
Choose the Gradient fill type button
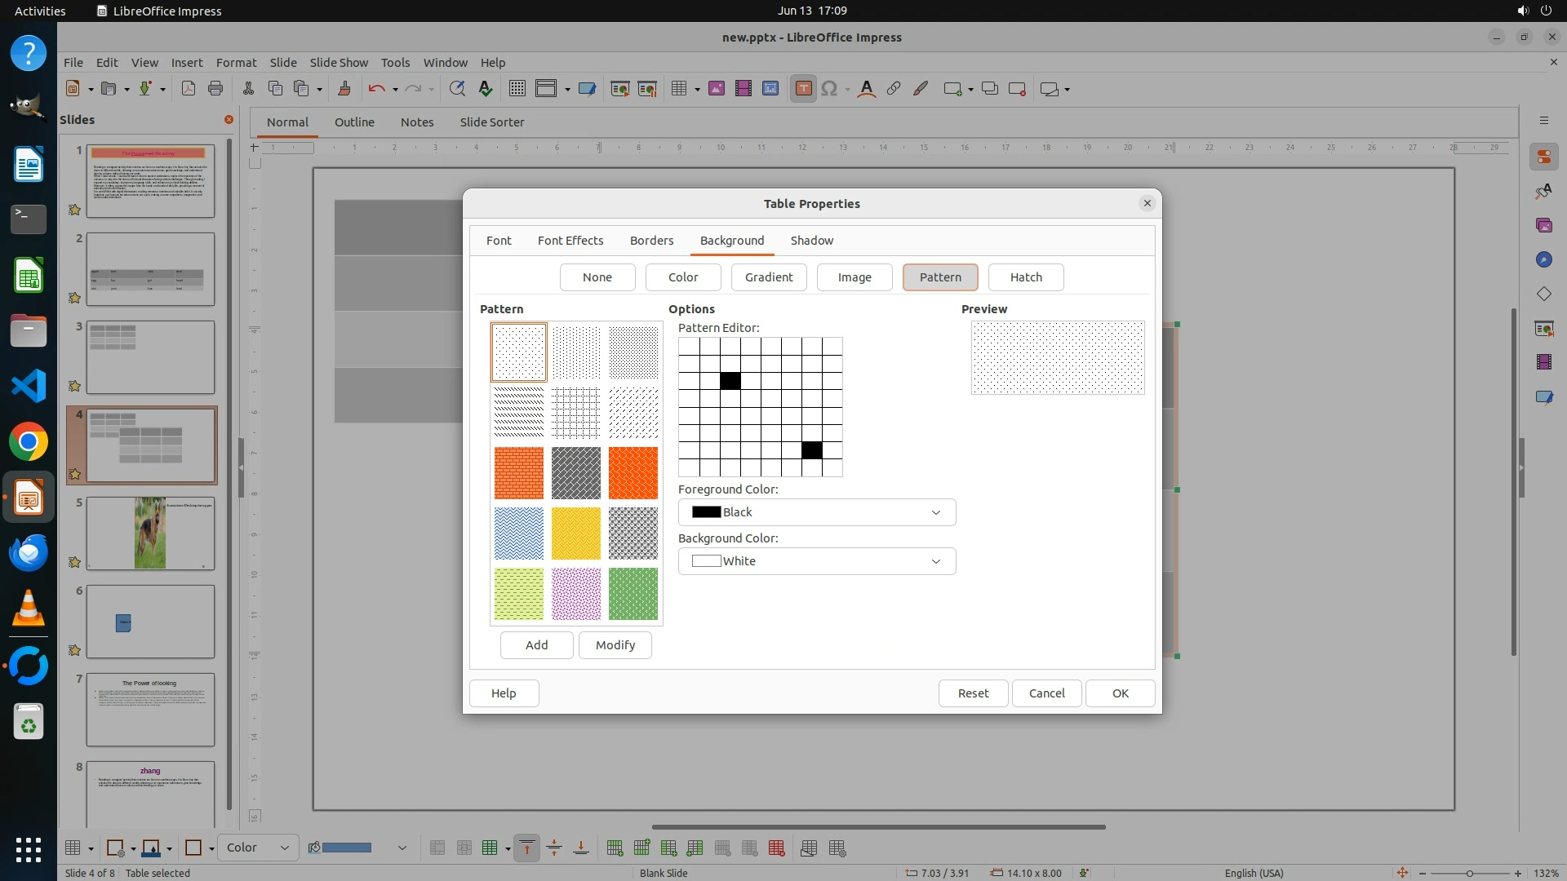tap(768, 277)
